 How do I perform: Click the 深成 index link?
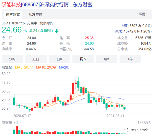[x=119, y=31]
